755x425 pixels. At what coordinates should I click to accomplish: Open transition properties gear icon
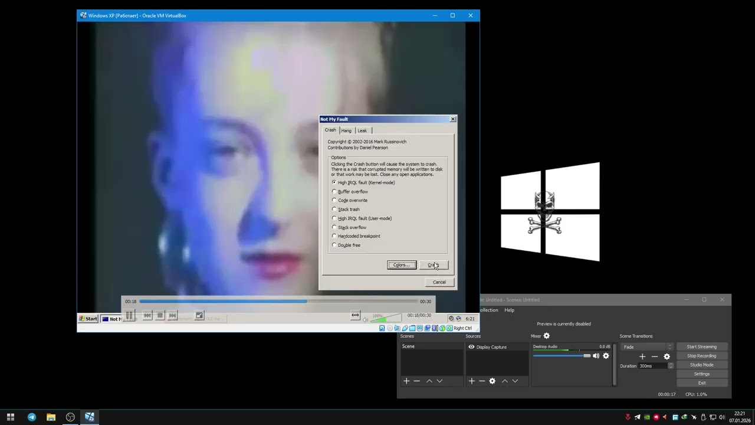tap(667, 357)
